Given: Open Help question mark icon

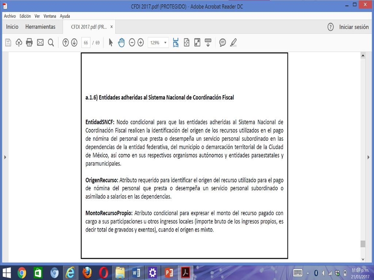Looking at the screenshot, I should coord(331,27).
